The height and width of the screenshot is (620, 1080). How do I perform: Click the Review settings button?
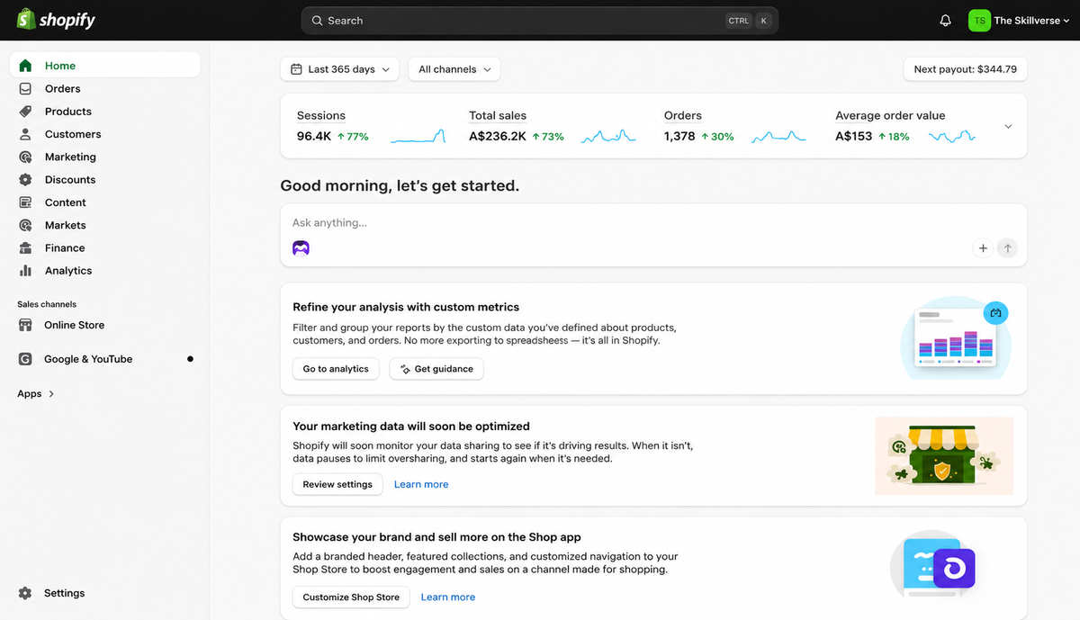tap(337, 484)
